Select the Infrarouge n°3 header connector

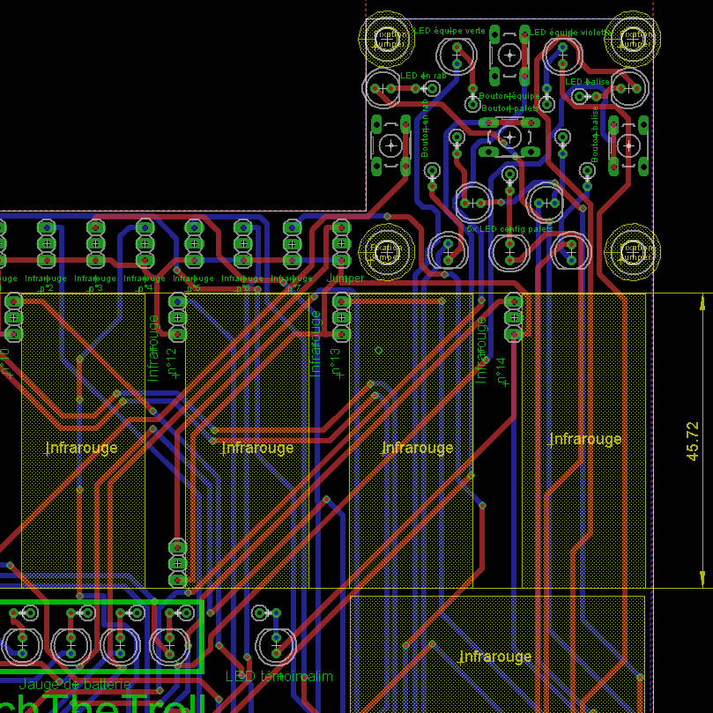(95, 242)
